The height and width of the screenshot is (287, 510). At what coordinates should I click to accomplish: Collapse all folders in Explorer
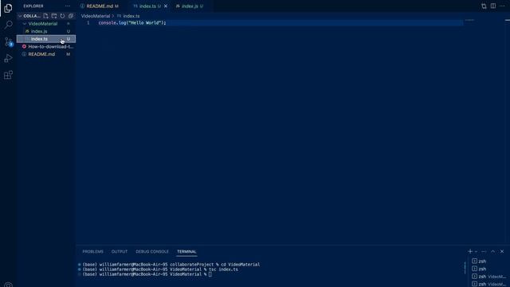pyautogui.click(x=71, y=16)
